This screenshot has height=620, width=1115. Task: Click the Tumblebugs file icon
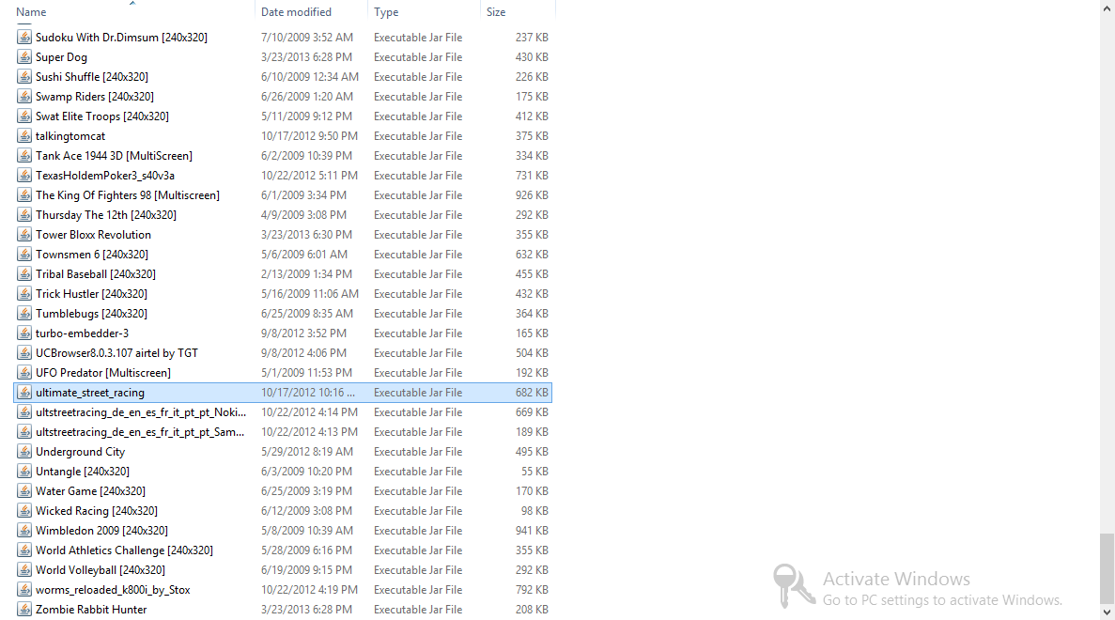coord(24,314)
